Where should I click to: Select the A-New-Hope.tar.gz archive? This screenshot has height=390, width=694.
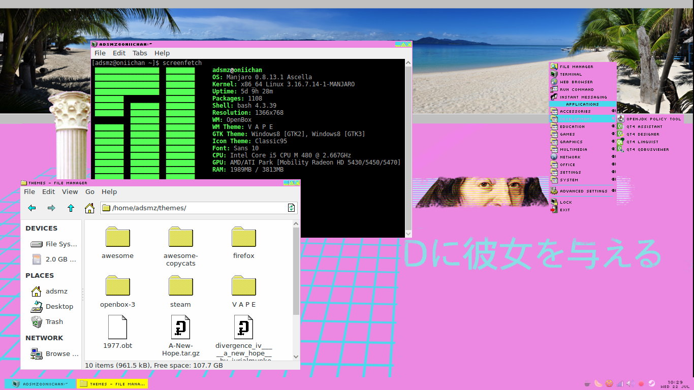tap(180, 336)
